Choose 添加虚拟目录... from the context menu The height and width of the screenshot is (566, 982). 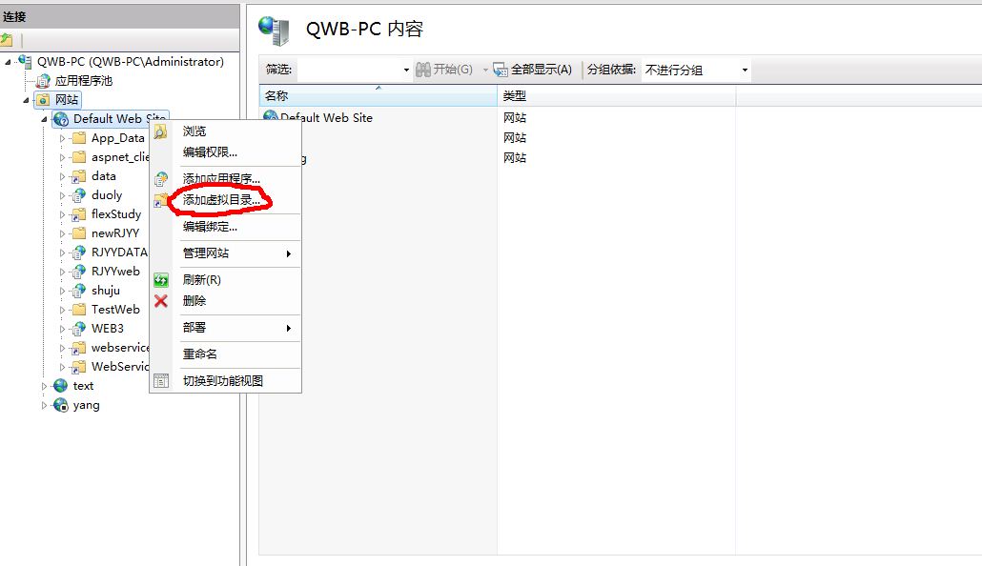pos(225,200)
